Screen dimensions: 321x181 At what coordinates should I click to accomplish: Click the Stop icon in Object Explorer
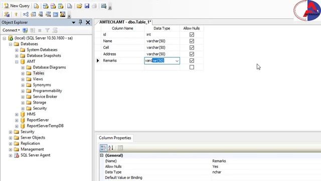click(x=40, y=30)
